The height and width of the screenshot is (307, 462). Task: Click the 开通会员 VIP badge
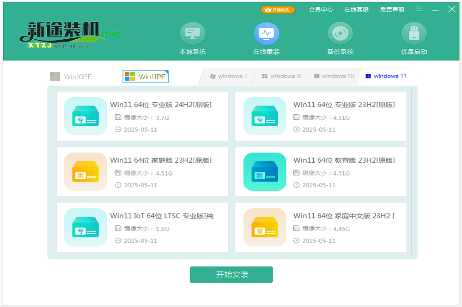pyautogui.click(x=278, y=10)
